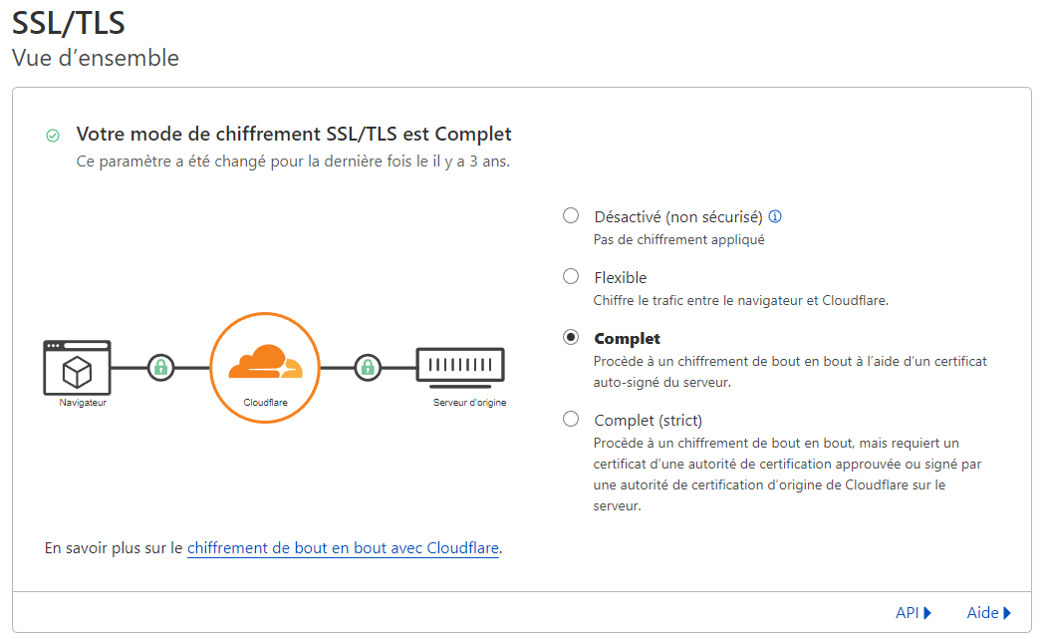
Task: Click the Désactivé (non sécurisé) label text
Action: [x=678, y=216]
